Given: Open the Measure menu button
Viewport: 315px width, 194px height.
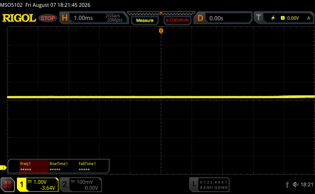Looking at the screenshot, I should click(145, 20).
